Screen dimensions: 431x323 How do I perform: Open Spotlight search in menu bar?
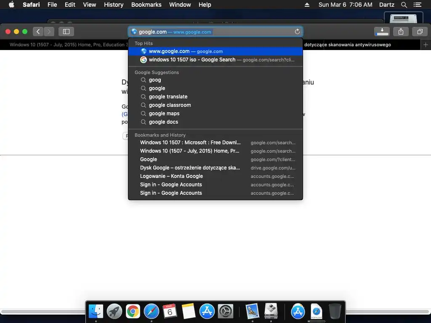(x=404, y=5)
